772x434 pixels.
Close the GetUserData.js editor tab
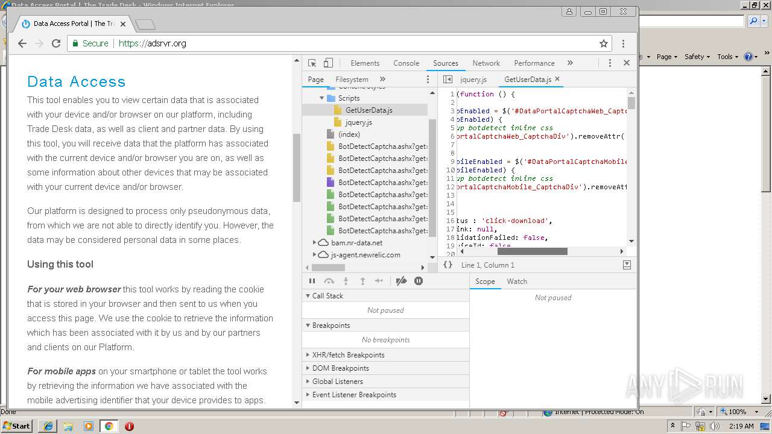pos(557,78)
